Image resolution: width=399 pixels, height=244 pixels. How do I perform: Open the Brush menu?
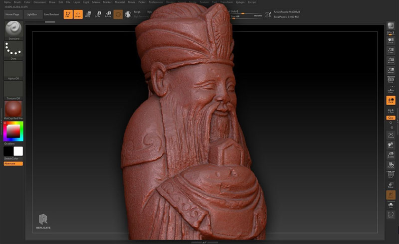tap(17, 2)
